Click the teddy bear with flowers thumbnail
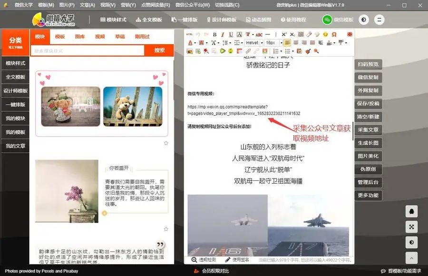Screen dimensions: 428x276 coord(71,107)
